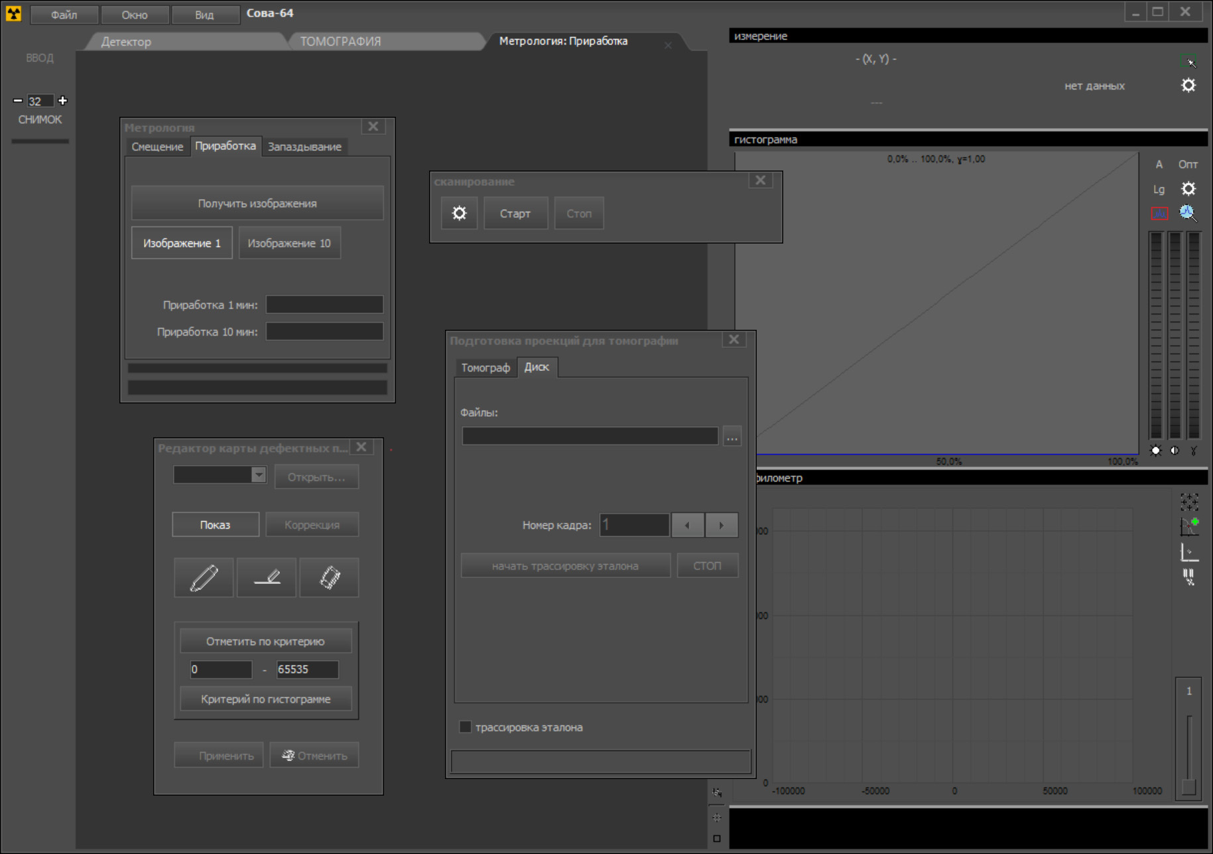Select the eraser tool in defect editor
1213x854 pixels.
pyautogui.click(x=330, y=577)
